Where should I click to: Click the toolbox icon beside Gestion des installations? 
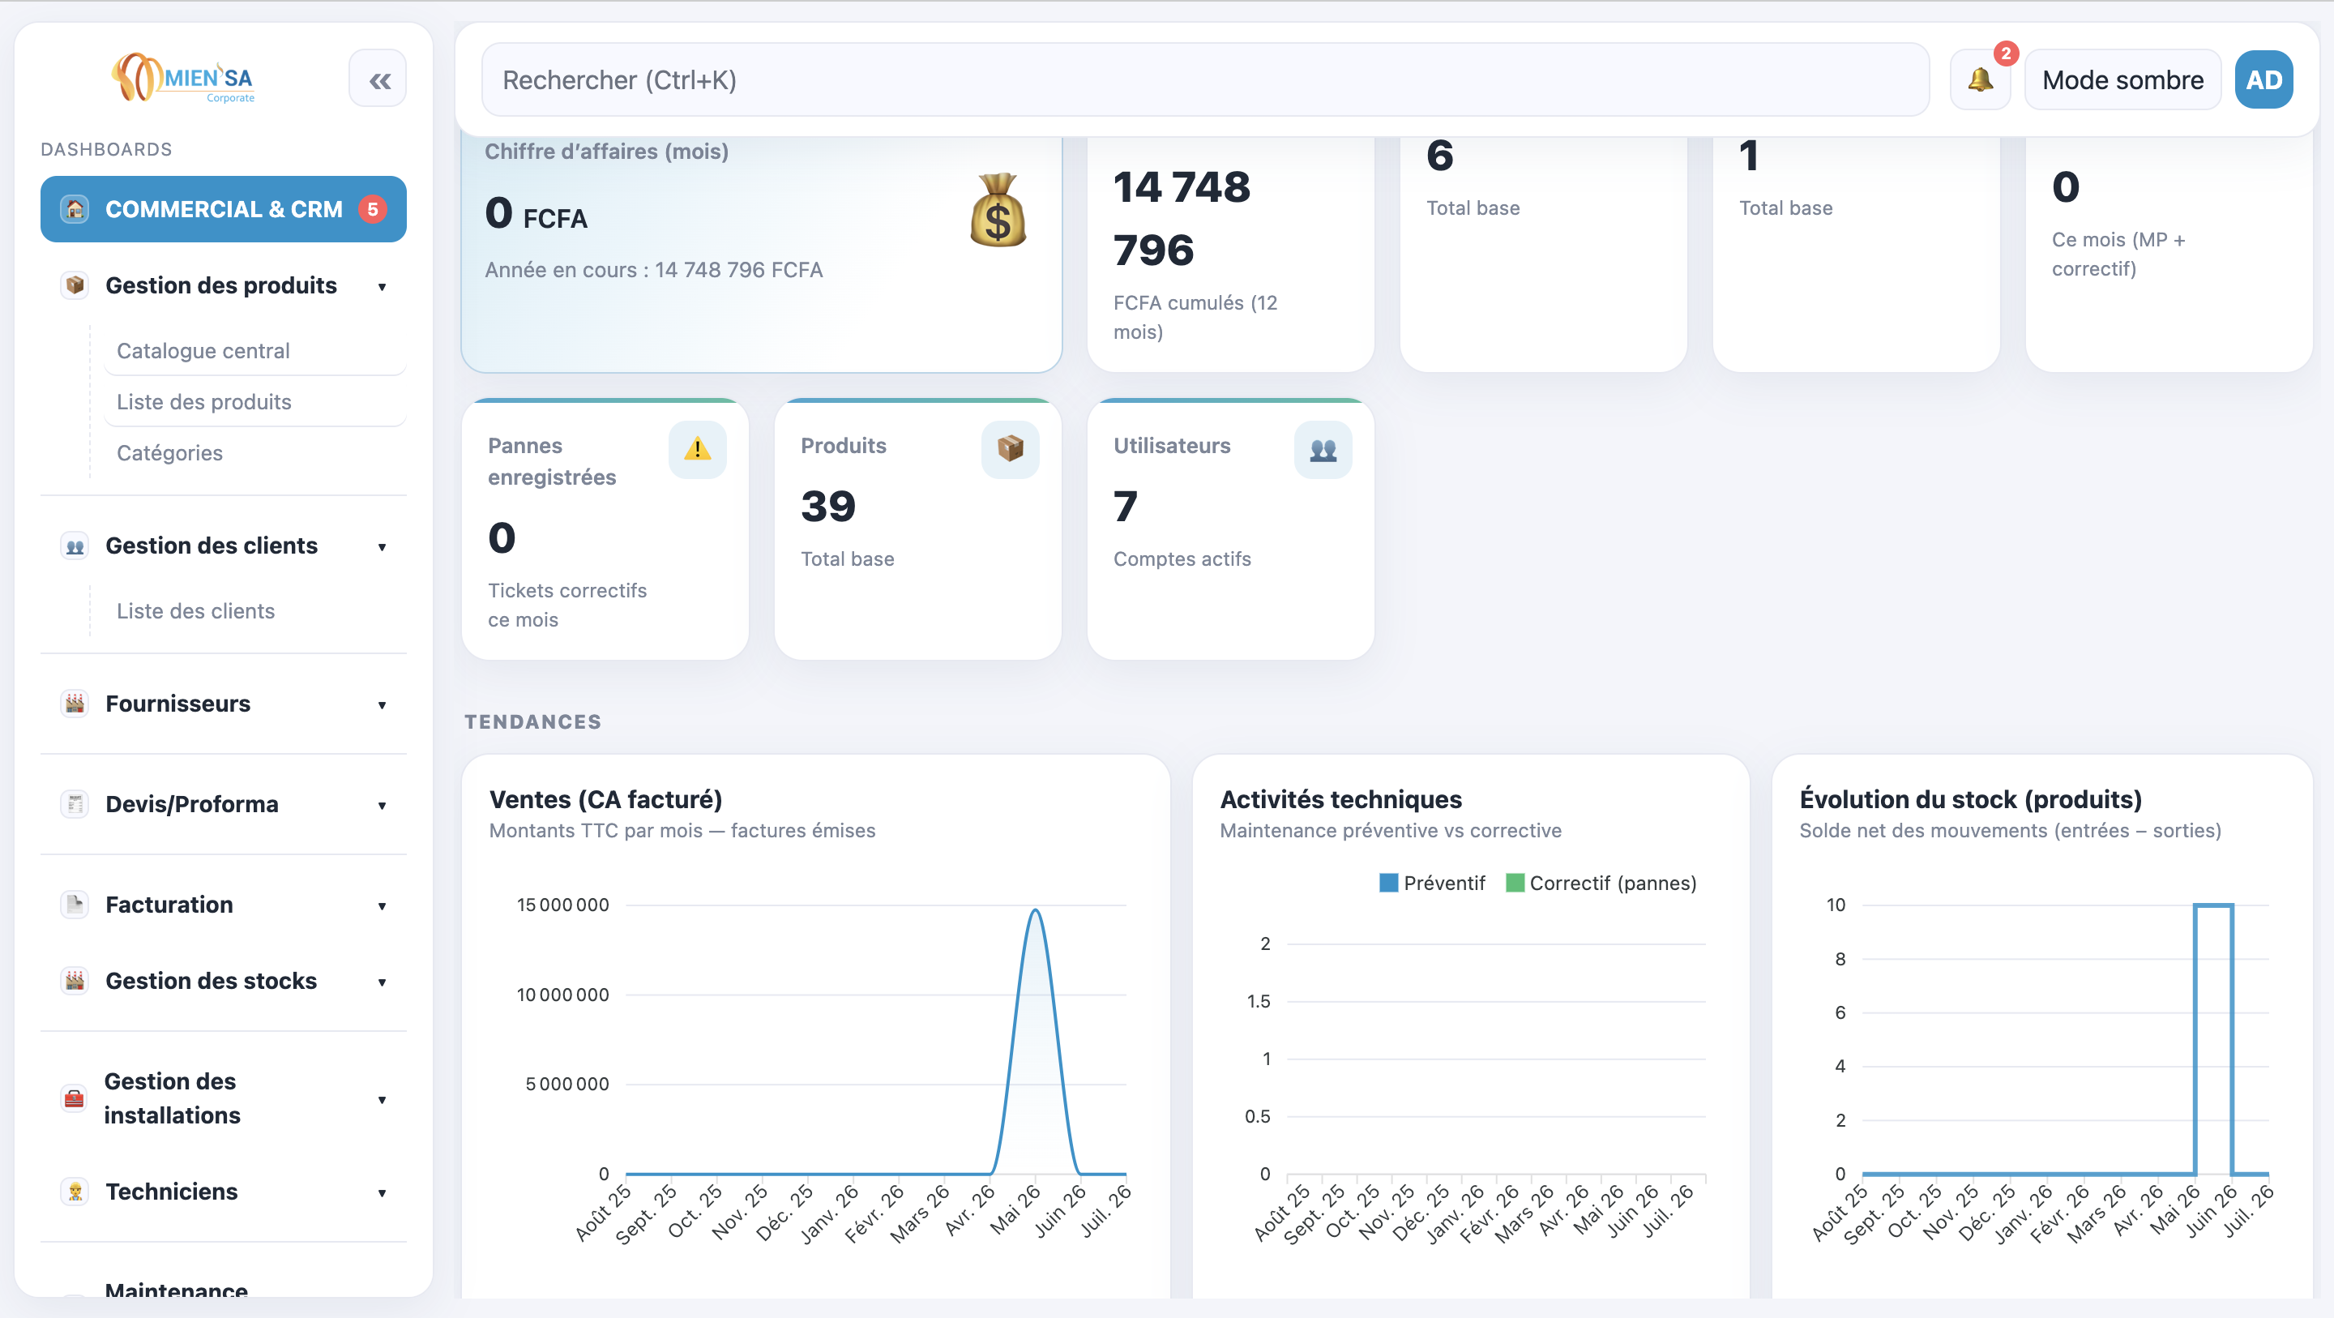coord(75,1098)
